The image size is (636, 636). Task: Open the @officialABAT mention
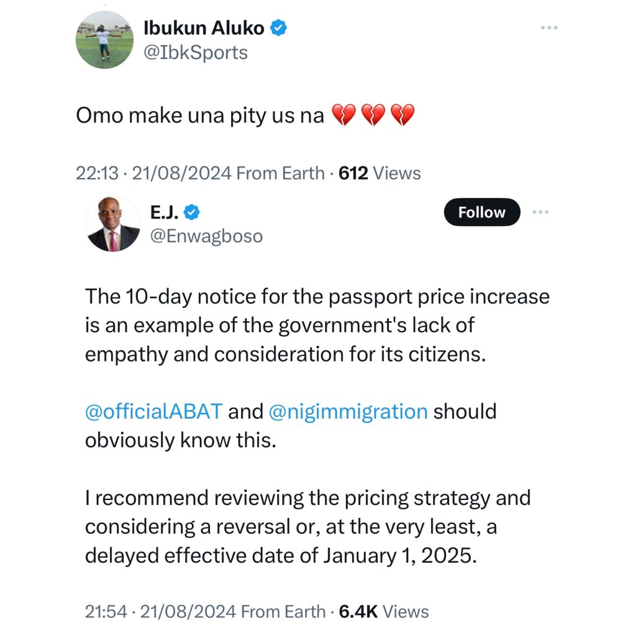(x=153, y=411)
